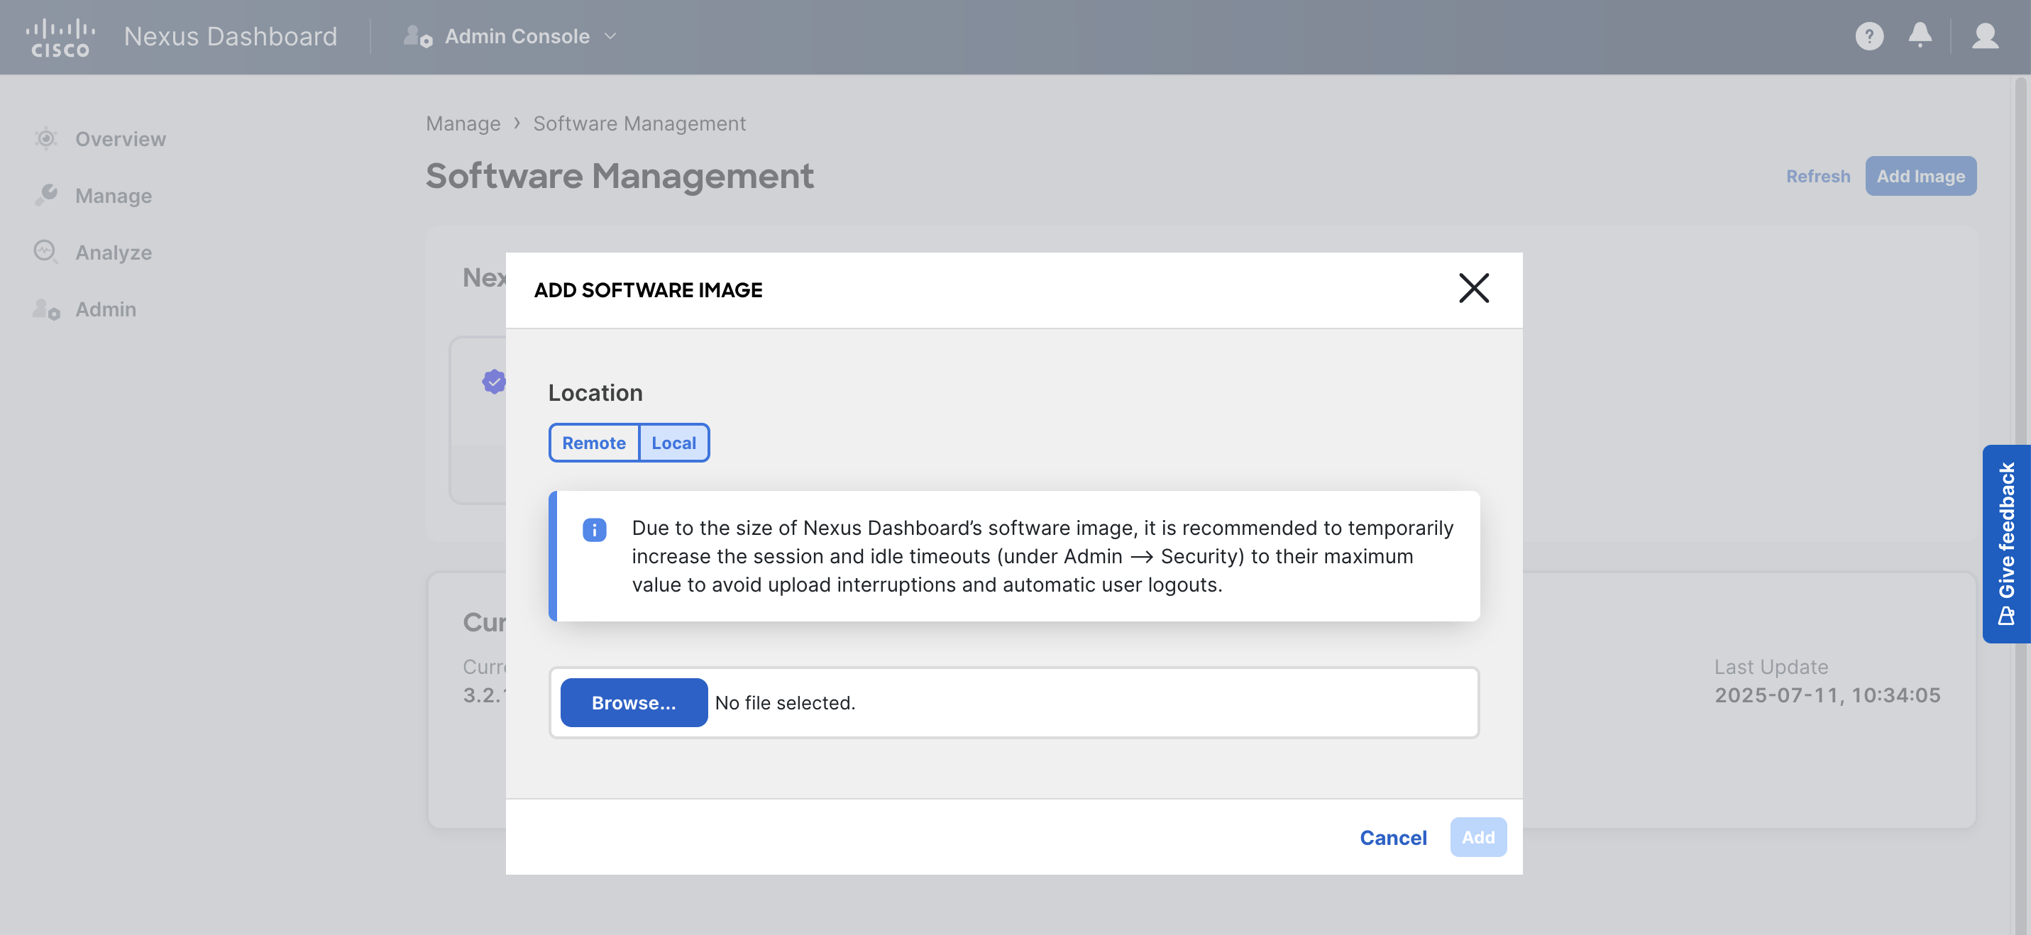Click the "Location" heading
Viewport: 2031px width, 935px height.
(595, 392)
